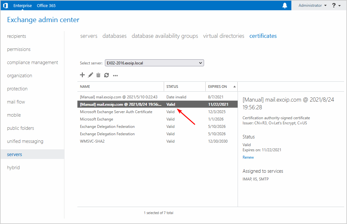Open protection section
Screen dimensions: 347x224
[x=17, y=89]
